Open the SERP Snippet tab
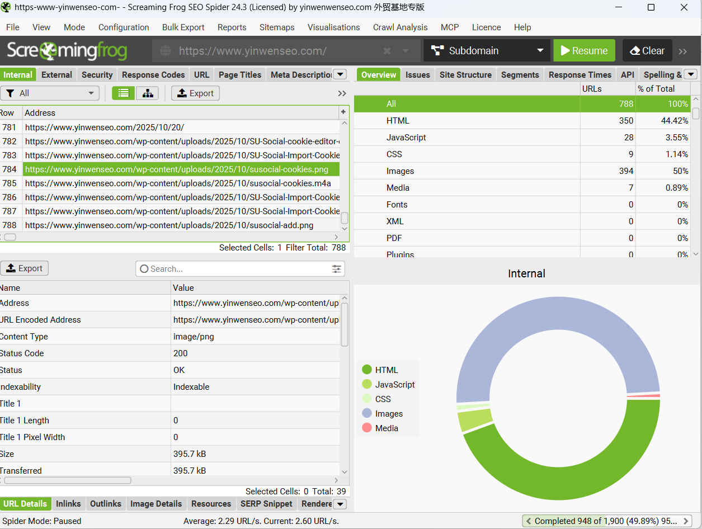This screenshot has height=529, width=702. tap(266, 504)
